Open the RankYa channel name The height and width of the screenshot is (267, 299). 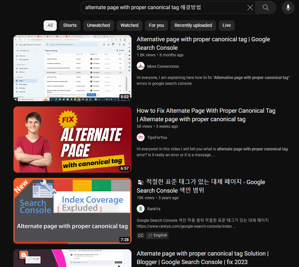153,209
